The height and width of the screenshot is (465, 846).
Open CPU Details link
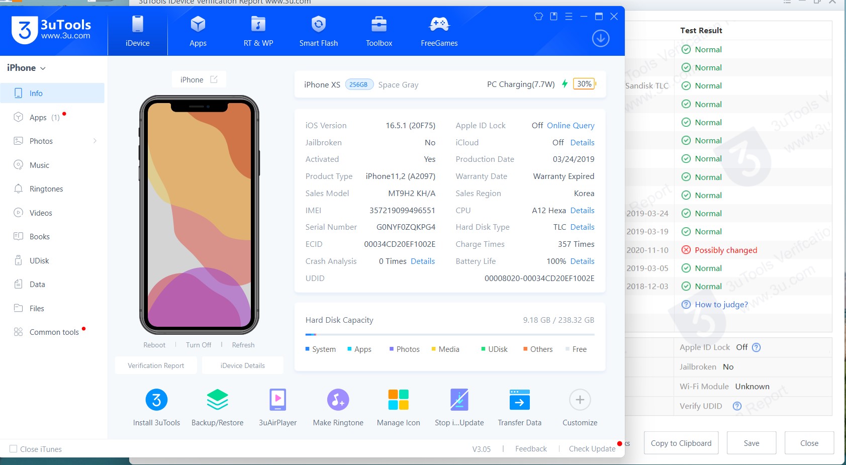(x=582, y=211)
